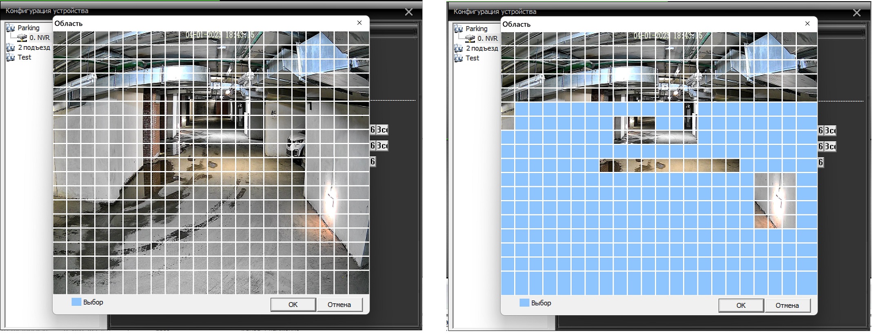Select the 0. NVR tree item beside the unselected grid
This screenshot has height=336, width=874.
[x=40, y=38]
